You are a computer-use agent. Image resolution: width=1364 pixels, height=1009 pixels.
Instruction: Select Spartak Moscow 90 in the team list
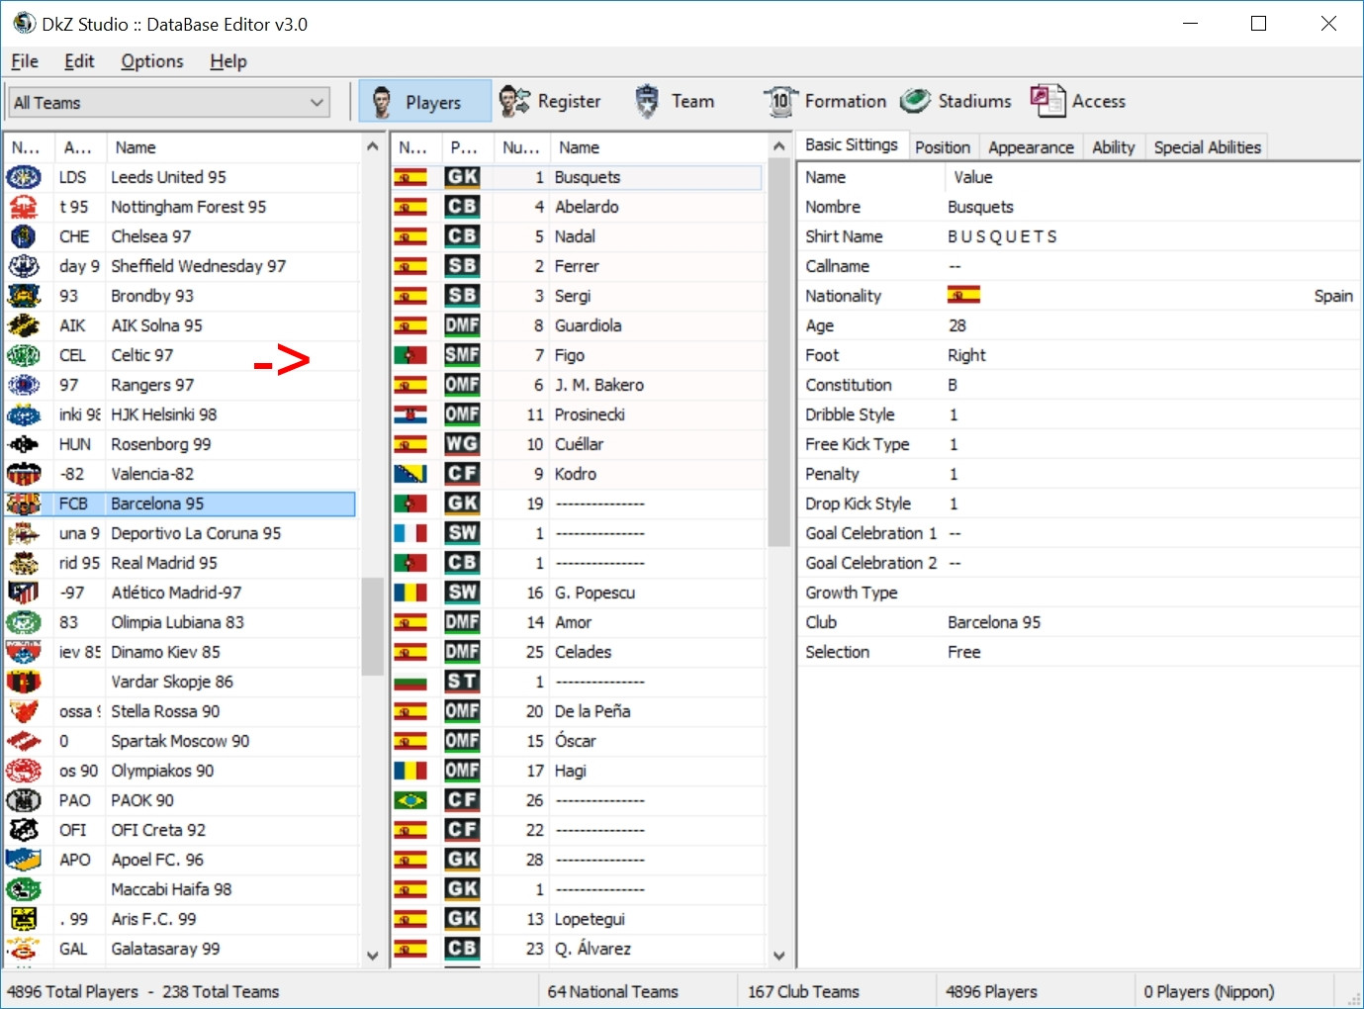coord(180,741)
